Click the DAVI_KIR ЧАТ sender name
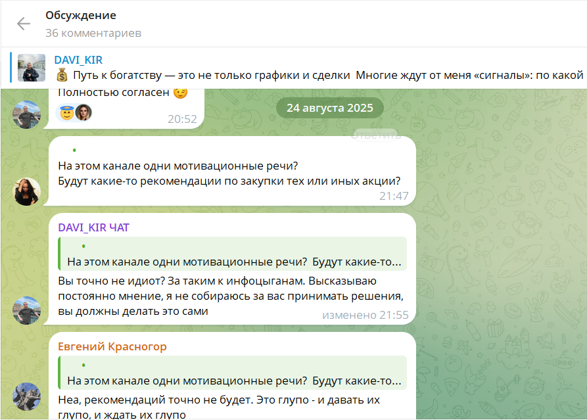The width and height of the screenshot is (587, 420). pyautogui.click(x=93, y=227)
